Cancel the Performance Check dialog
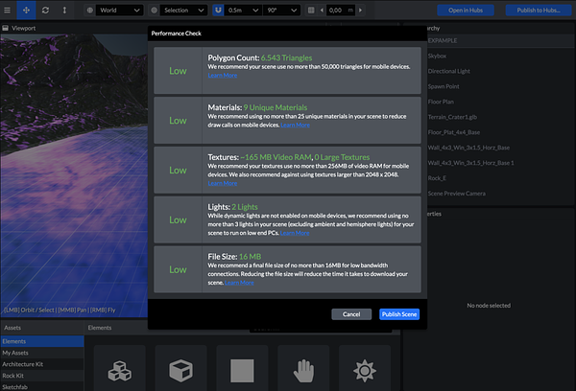The width and height of the screenshot is (576, 391). (351, 313)
